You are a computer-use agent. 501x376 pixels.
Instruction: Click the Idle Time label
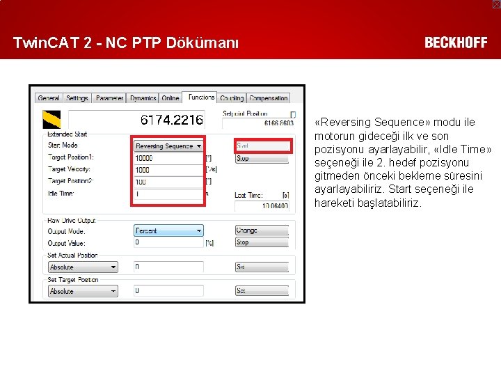(x=61, y=194)
